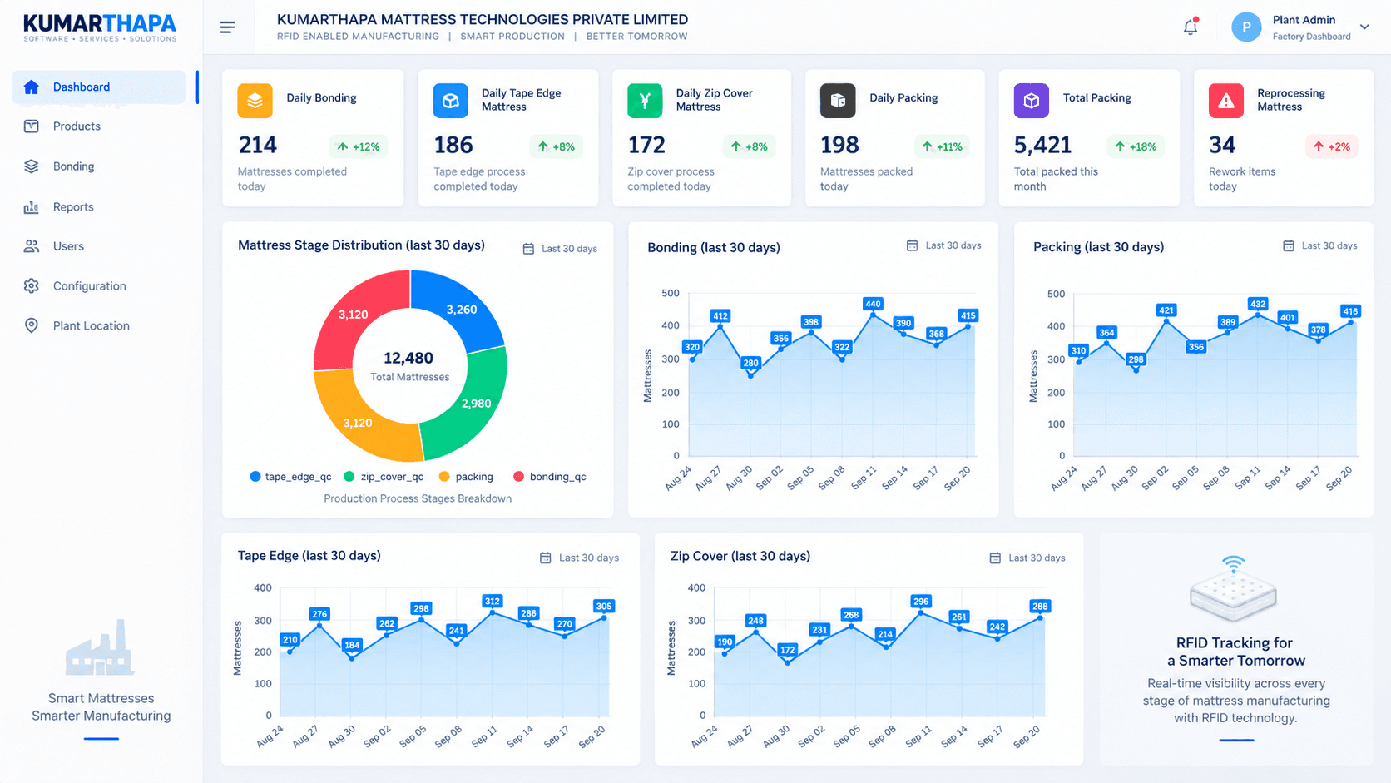The height and width of the screenshot is (783, 1391).
Task: Click the Tape Edge chart calendar icon
Action: [546, 558]
